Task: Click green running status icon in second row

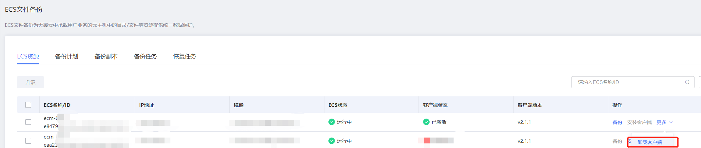Action: point(332,141)
